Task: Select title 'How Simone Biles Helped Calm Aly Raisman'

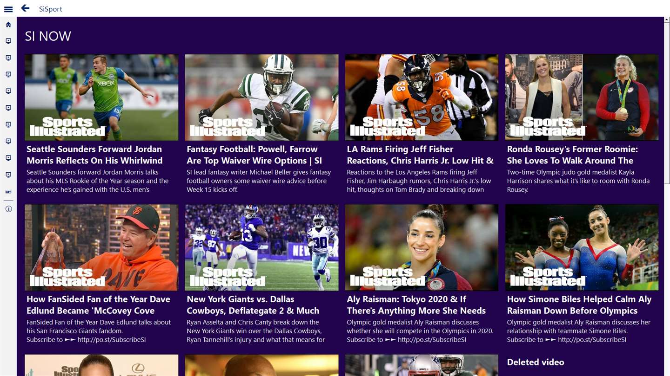Action: click(x=579, y=305)
